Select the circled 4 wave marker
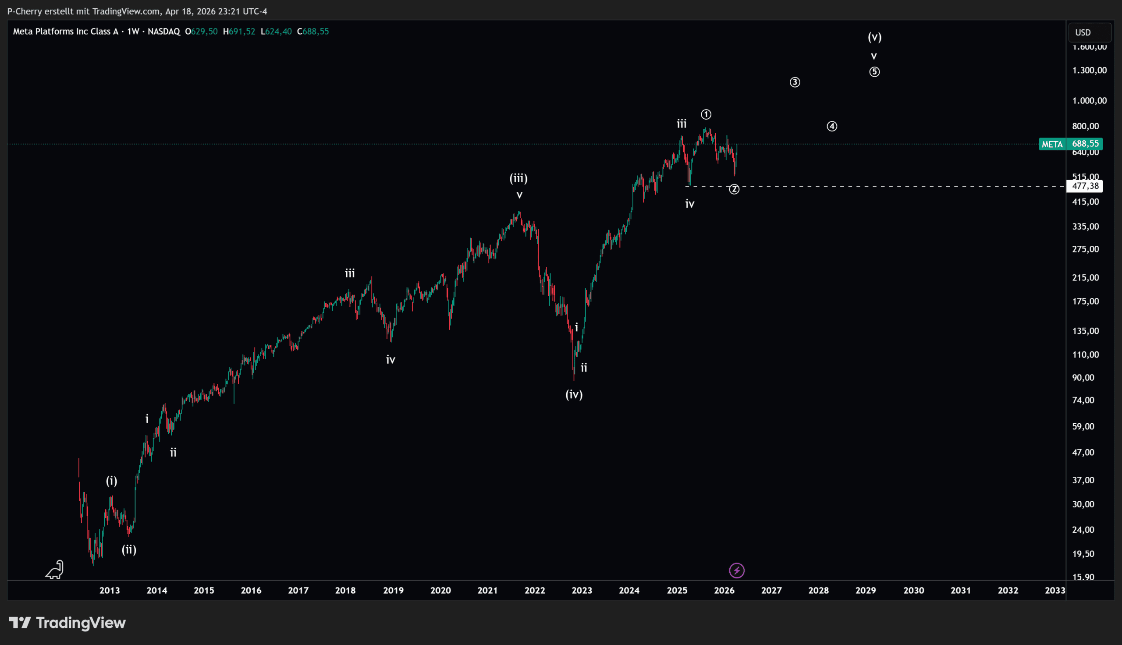This screenshot has height=645, width=1122. [832, 127]
